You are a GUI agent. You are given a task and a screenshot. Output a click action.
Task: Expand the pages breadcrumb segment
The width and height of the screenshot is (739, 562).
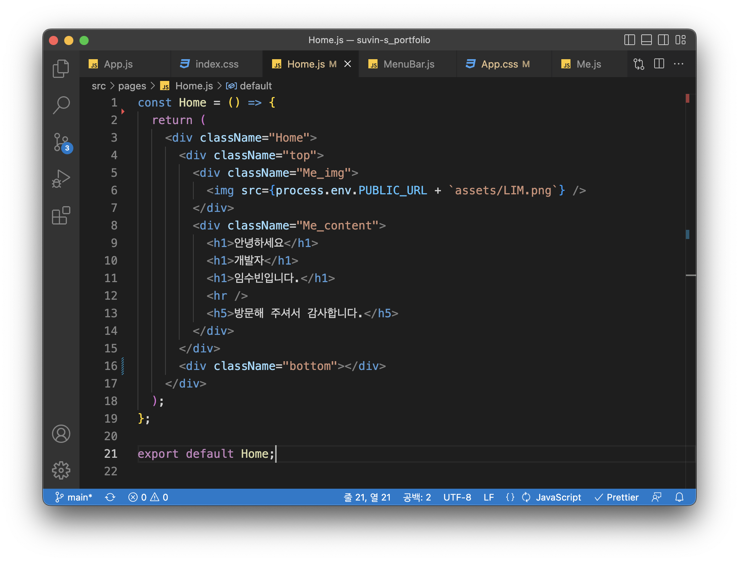pyautogui.click(x=132, y=86)
